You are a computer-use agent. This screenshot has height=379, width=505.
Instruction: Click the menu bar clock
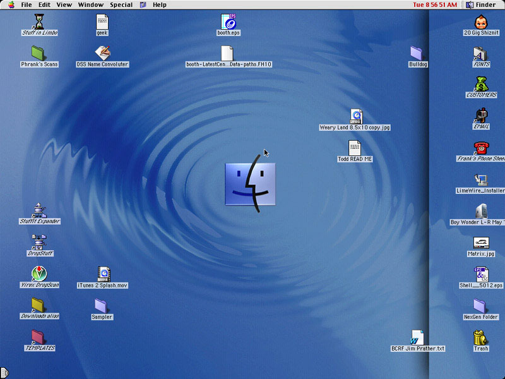coord(435,5)
